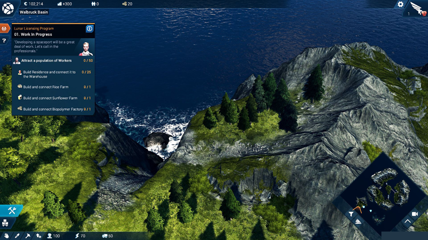Toggle the minimap filter funnel

[351, 214]
